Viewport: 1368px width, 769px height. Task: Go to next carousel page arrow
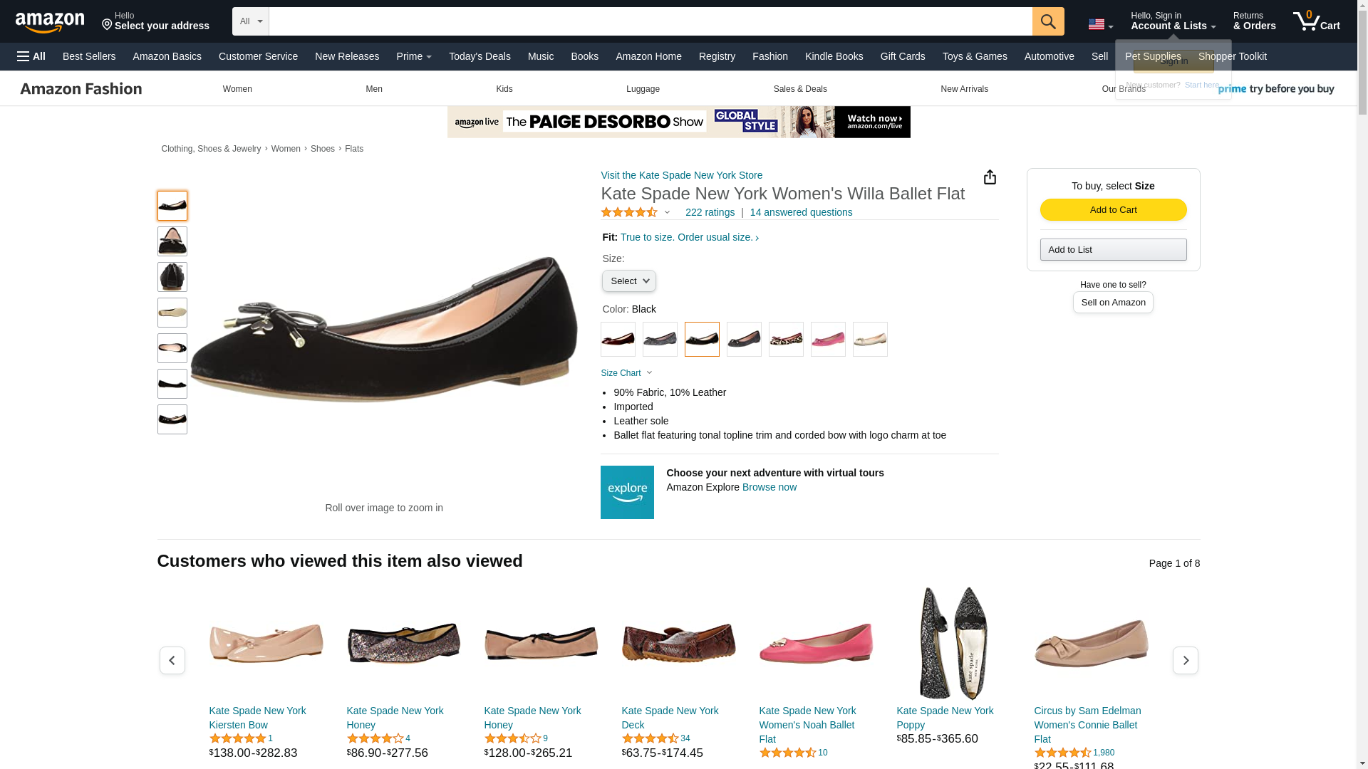click(x=1186, y=661)
